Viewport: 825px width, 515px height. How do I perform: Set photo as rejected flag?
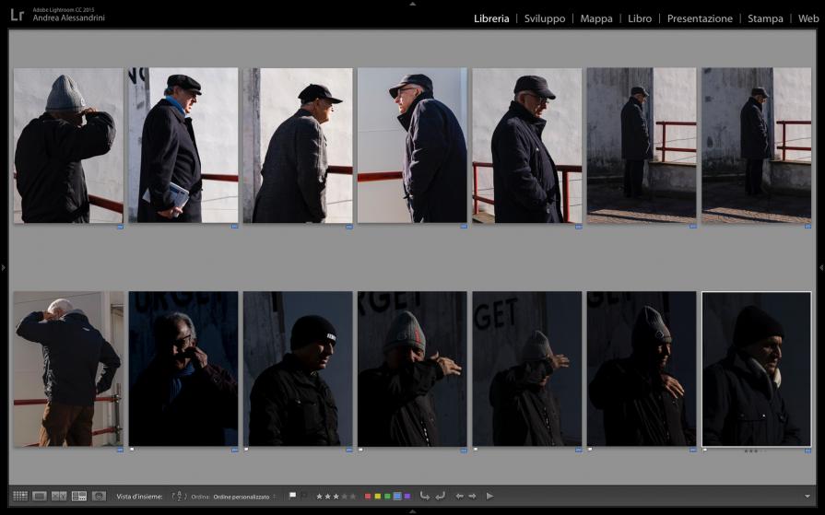[303, 496]
